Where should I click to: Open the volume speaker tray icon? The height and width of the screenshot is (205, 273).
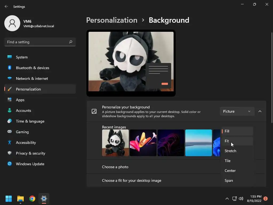tap(241, 199)
